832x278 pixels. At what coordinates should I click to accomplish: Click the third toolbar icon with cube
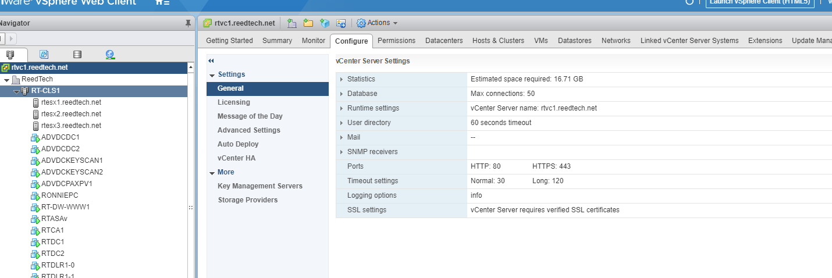click(325, 23)
